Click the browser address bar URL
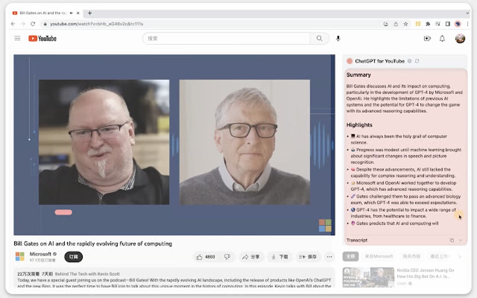 96,24
